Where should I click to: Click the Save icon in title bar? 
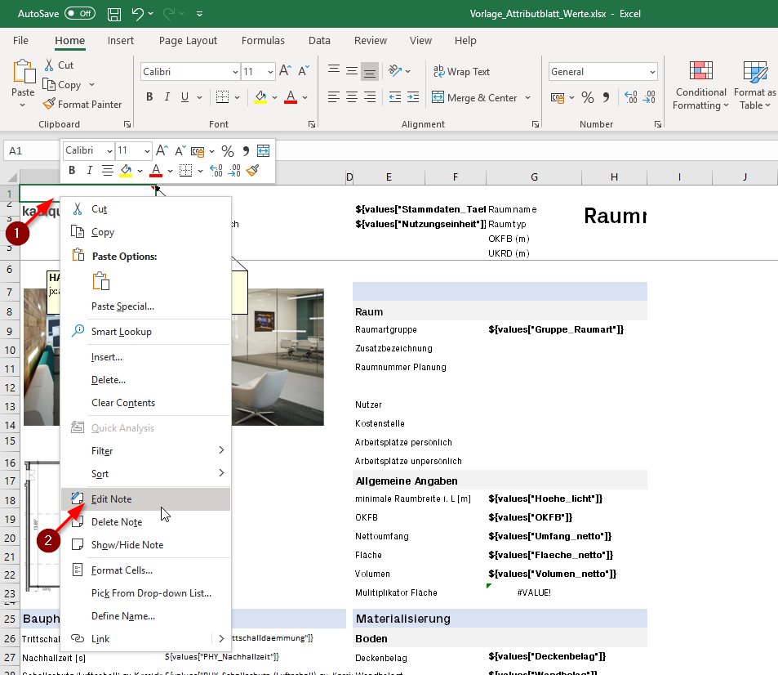coord(114,14)
